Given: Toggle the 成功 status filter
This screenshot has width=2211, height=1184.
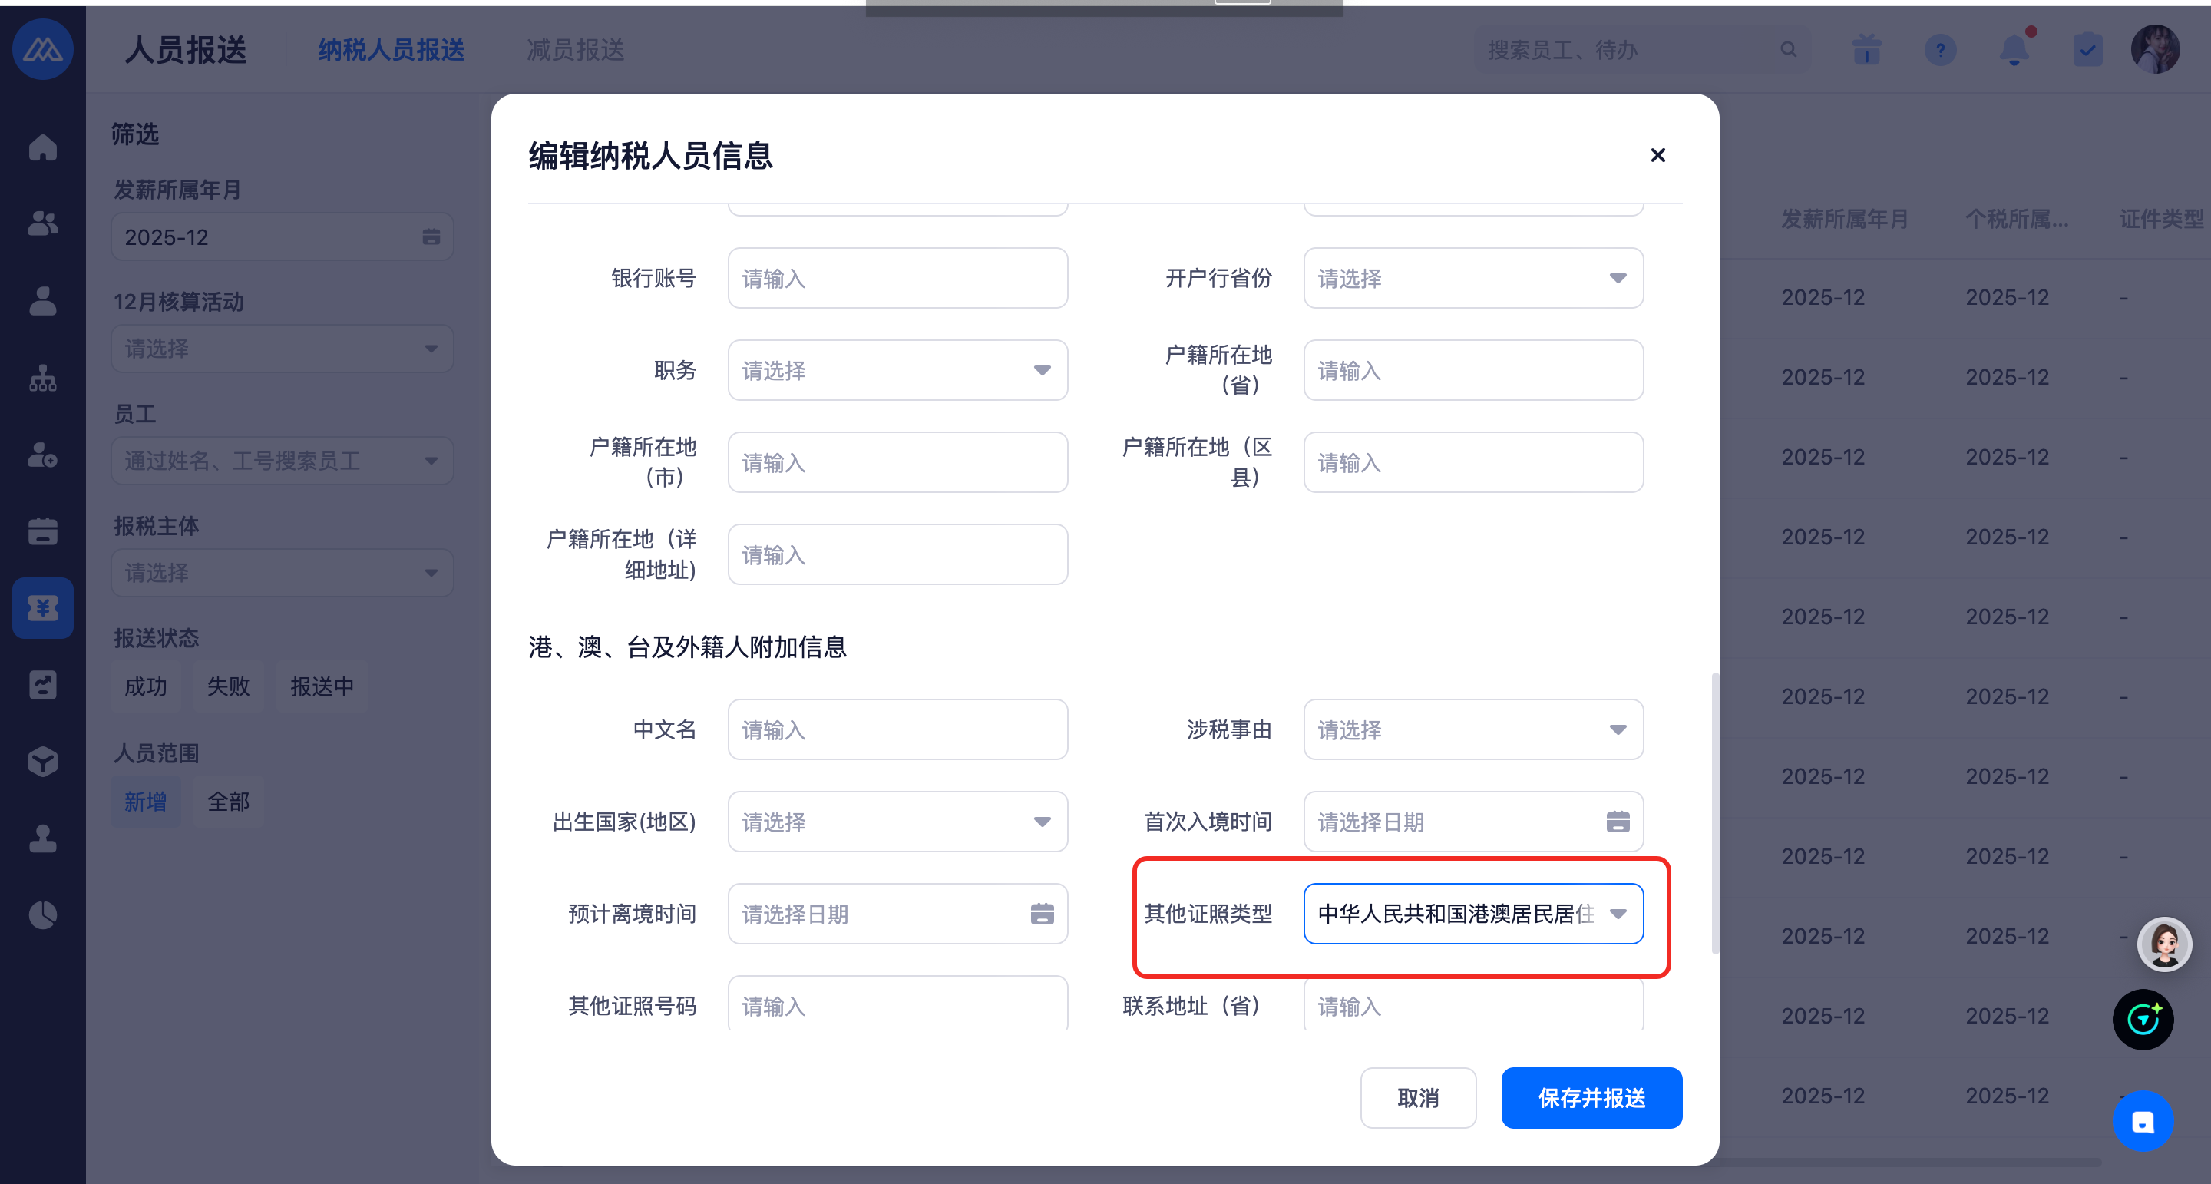Looking at the screenshot, I should coord(145,686).
